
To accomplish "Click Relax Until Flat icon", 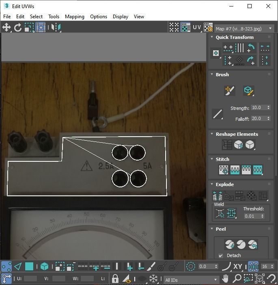I will pyautogui.click(x=238, y=145).
